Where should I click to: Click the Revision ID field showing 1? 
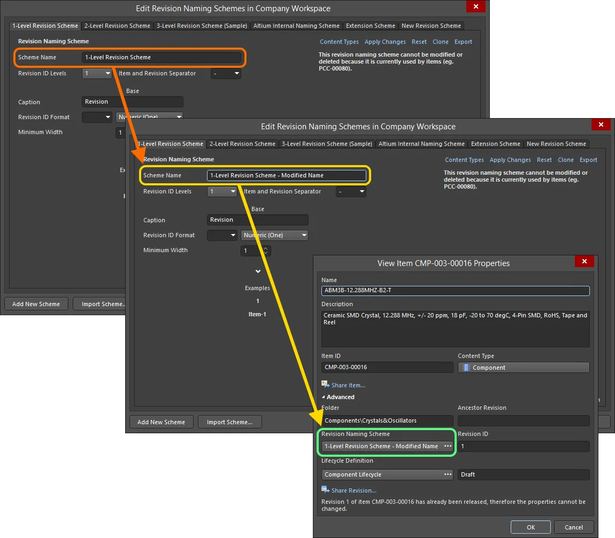click(x=524, y=446)
